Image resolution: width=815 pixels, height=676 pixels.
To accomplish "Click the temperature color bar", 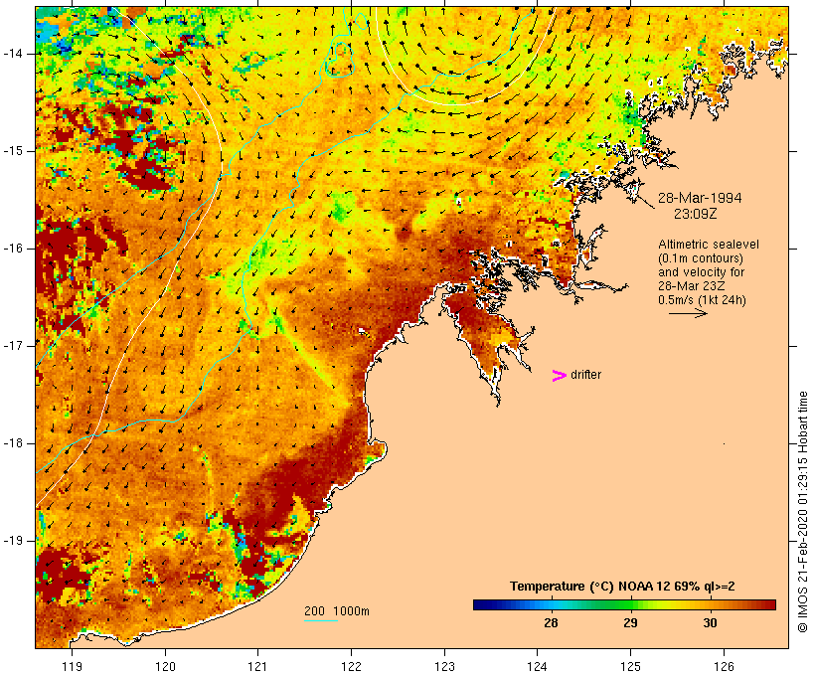I will tap(624, 604).
